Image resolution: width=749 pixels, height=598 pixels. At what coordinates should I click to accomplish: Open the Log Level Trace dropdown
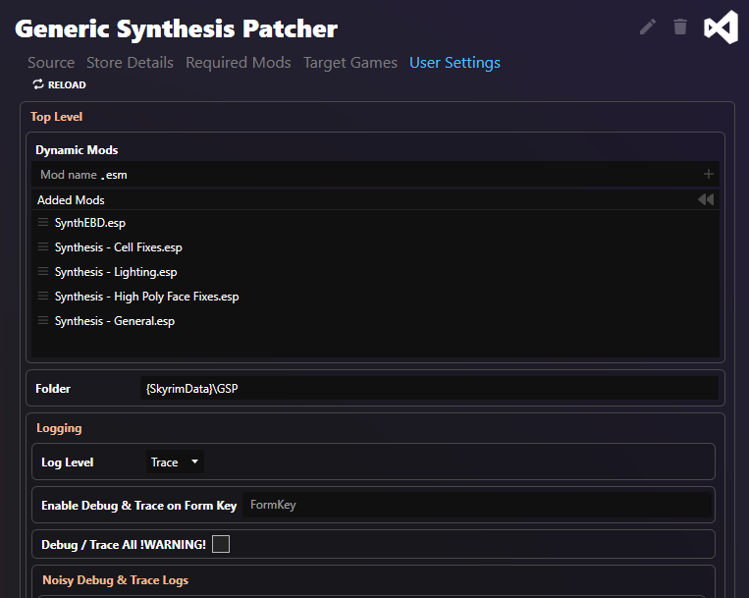175,462
